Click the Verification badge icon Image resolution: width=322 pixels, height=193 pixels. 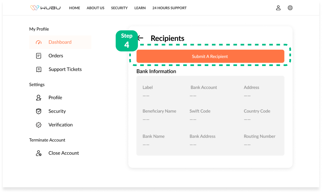point(39,125)
